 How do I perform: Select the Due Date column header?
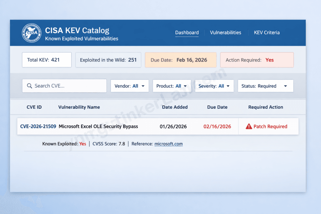pos(217,107)
